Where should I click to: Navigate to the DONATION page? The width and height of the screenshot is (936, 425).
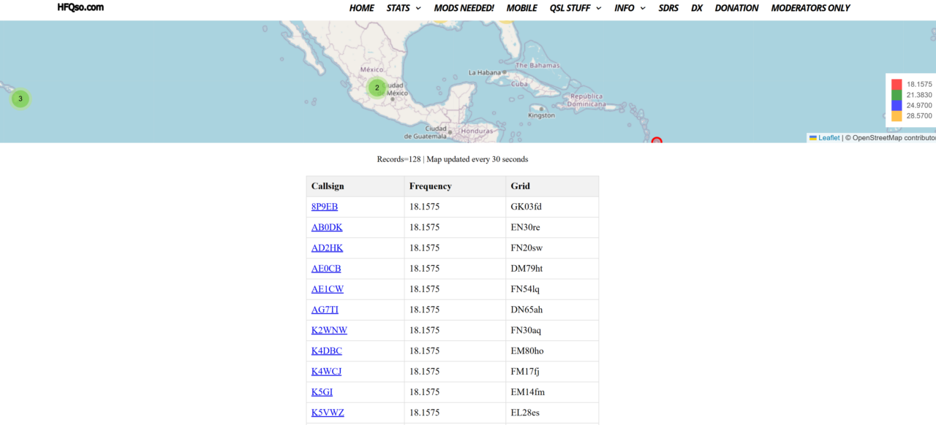click(x=736, y=8)
